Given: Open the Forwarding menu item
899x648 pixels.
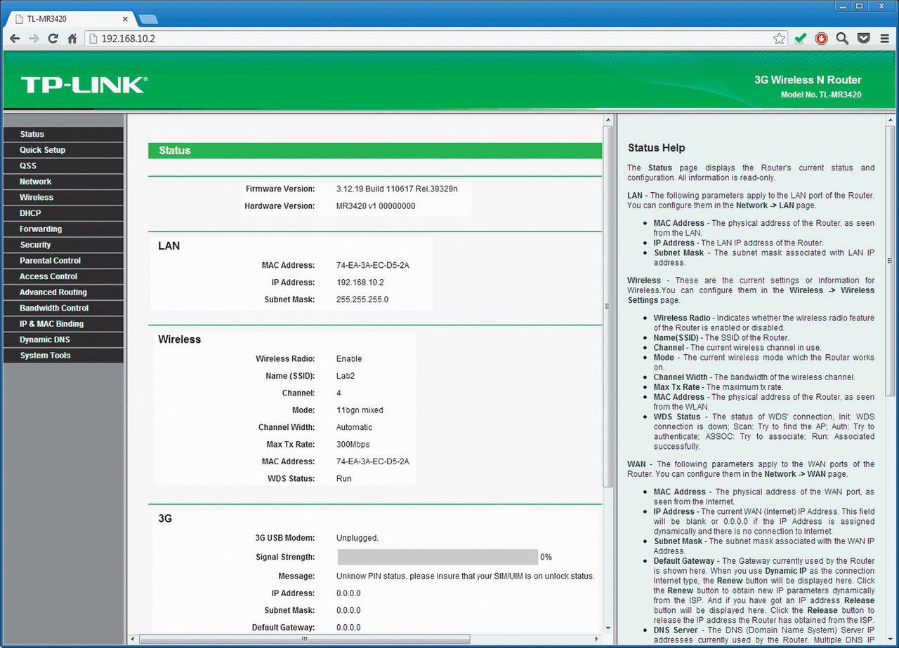Looking at the screenshot, I should pyautogui.click(x=63, y=229).
